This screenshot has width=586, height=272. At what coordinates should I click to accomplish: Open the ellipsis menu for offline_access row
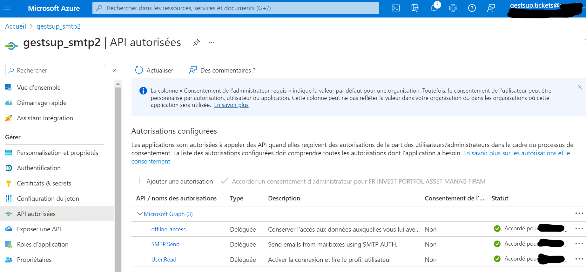579,229
